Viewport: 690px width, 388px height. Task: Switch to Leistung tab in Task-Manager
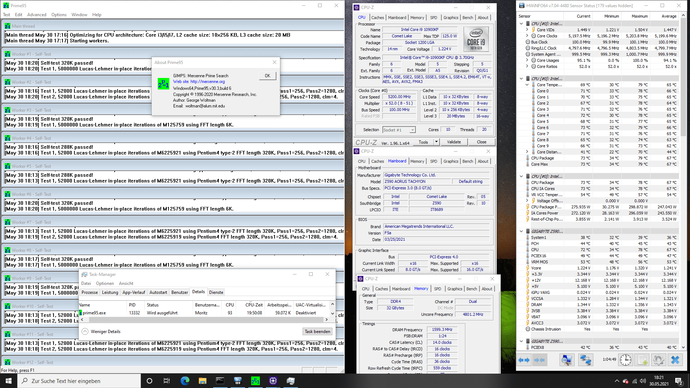click(x=110, y=292)
